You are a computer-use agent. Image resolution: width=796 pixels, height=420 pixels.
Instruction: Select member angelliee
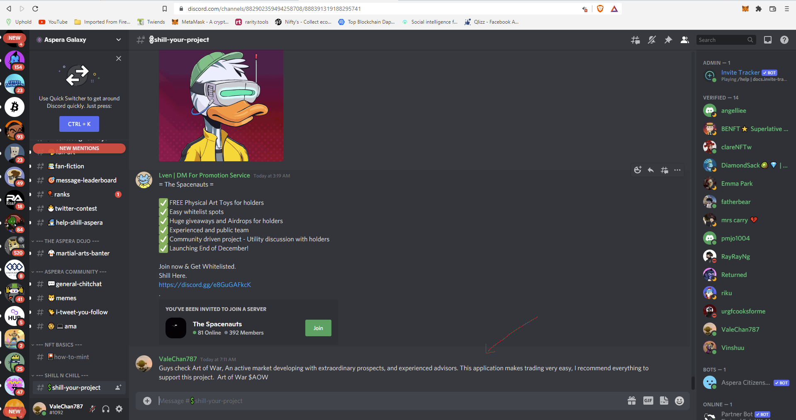pyautogui.click(x=746, y=111)
